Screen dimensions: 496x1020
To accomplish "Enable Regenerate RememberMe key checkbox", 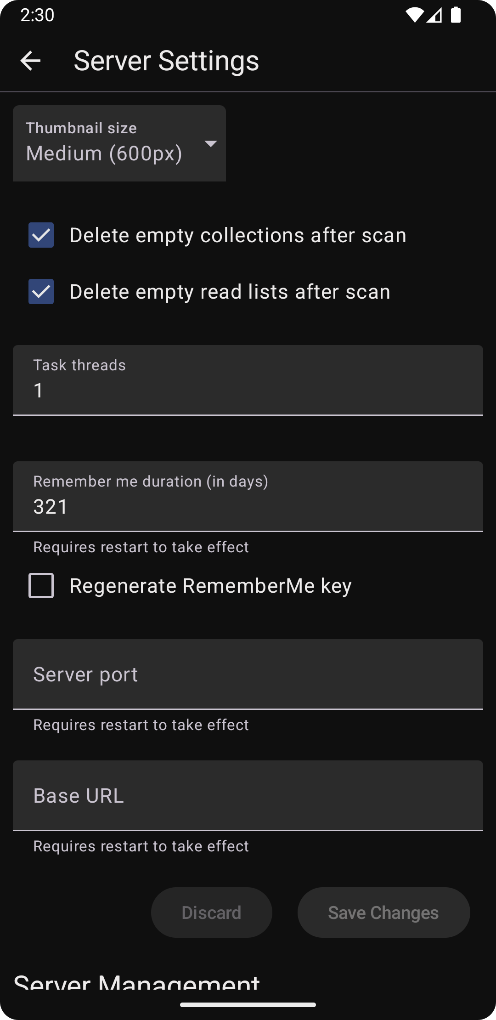I will click(41, 586).
